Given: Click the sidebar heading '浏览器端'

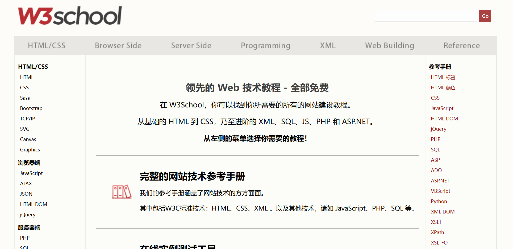Looking at the screenshot, I should [x=29, y=163].
